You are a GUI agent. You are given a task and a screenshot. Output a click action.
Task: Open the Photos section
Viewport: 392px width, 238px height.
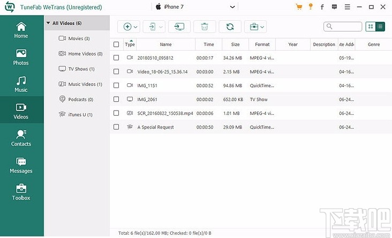(x=21, y=57)
